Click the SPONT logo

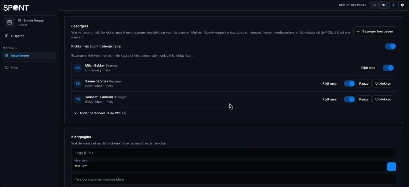click(16, 8)
